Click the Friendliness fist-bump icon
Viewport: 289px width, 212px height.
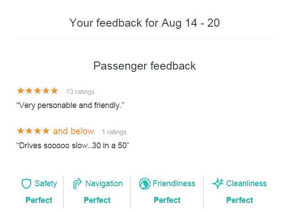click(x=144, y=184)
